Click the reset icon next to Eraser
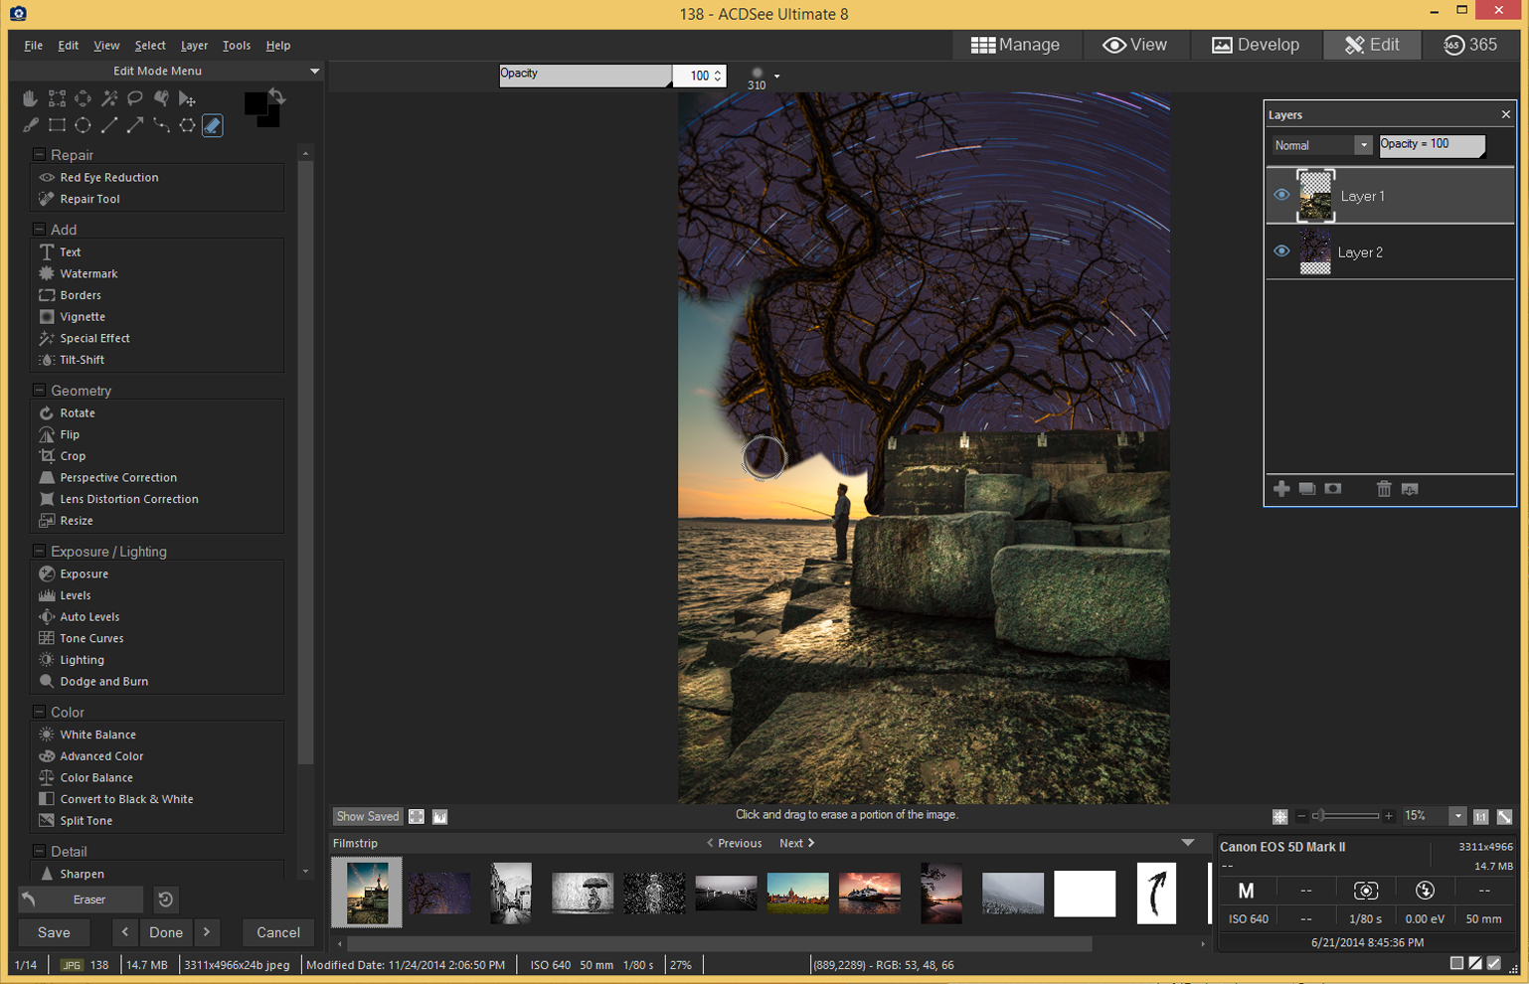Image resolution: width=1529 pixels, height=984 pixels. pyautogui.click(x=166, y=900)
